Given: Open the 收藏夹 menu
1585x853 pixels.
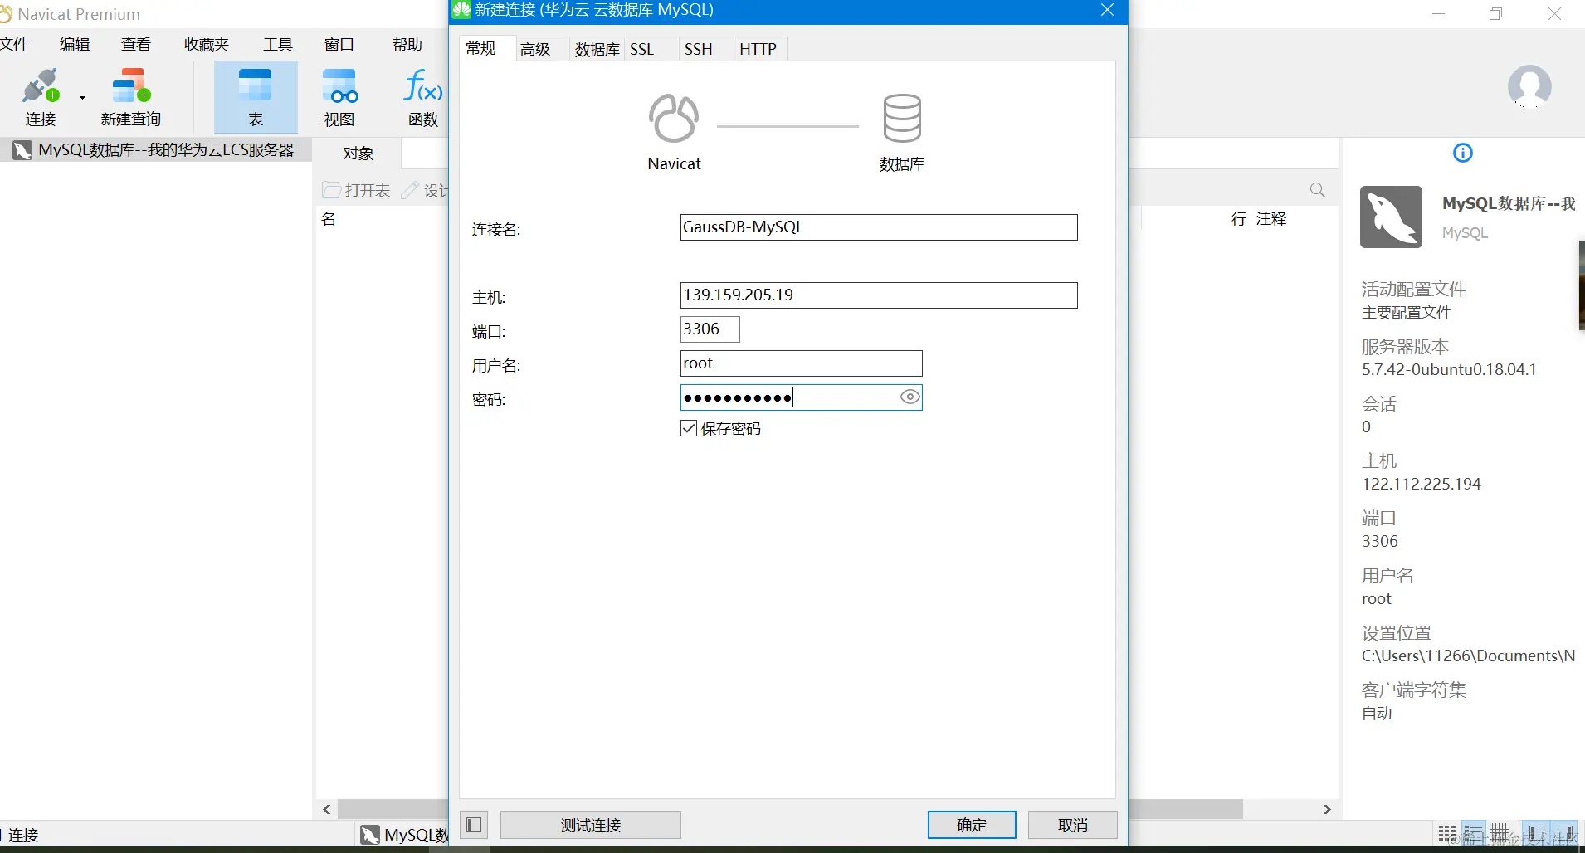Looking at the screenshot, I should click(x=207, y=45).
